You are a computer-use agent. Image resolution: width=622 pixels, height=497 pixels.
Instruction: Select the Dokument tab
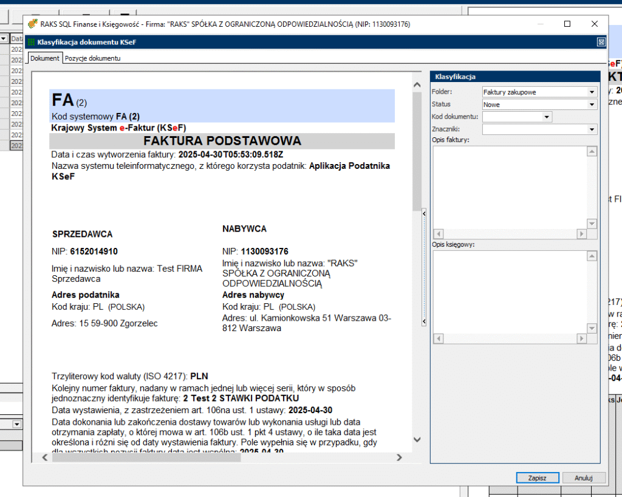point(44,58)
